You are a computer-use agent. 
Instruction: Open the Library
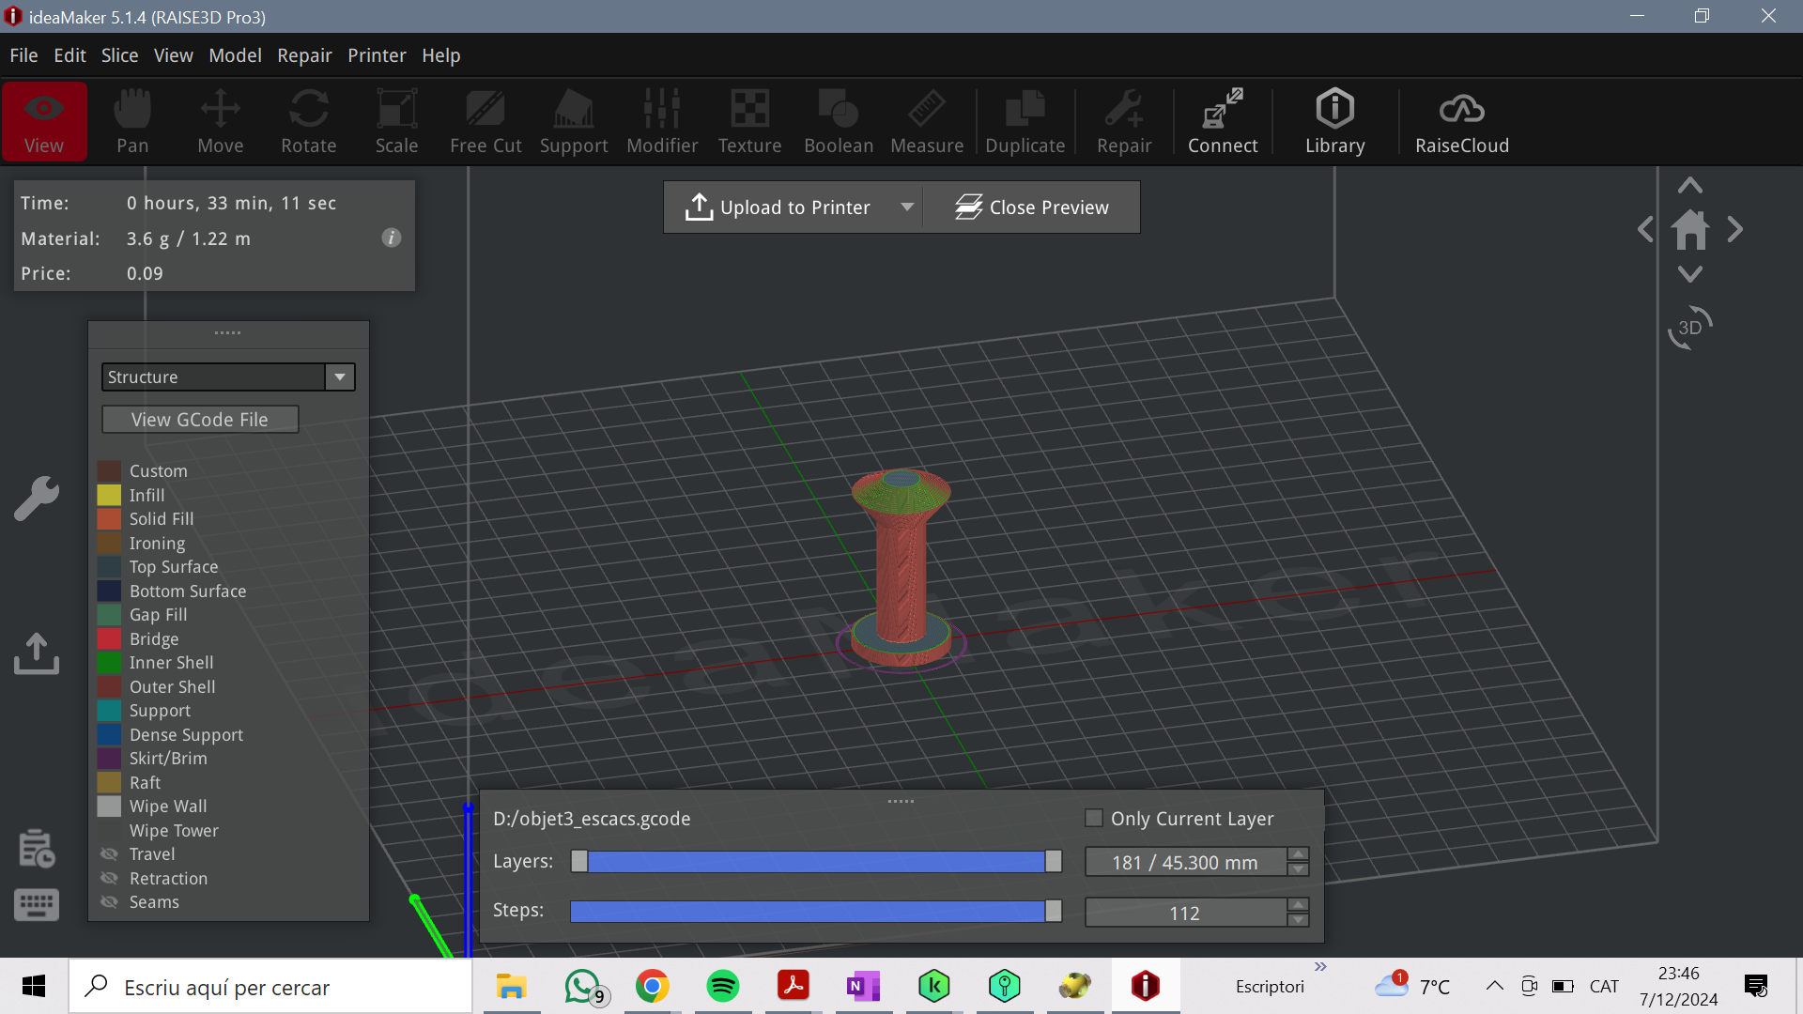[1335, 122]
